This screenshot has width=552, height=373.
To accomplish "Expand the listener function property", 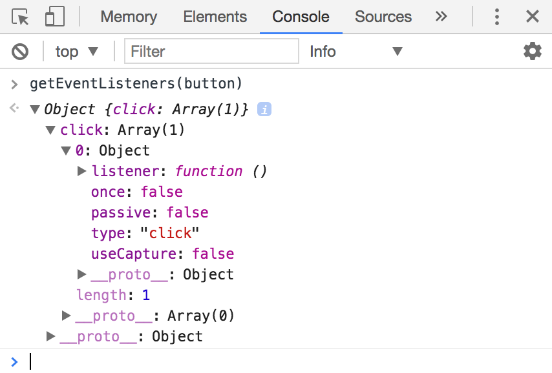I will point(81,170).
